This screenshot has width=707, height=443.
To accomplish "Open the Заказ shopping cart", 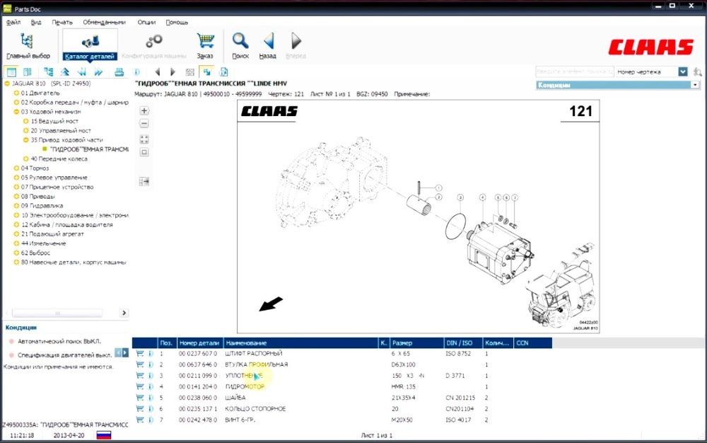I will (205, 46).
